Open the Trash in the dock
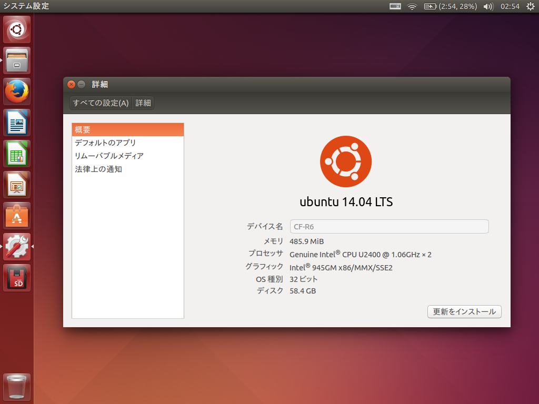539x404 pixels. [17, 387]
